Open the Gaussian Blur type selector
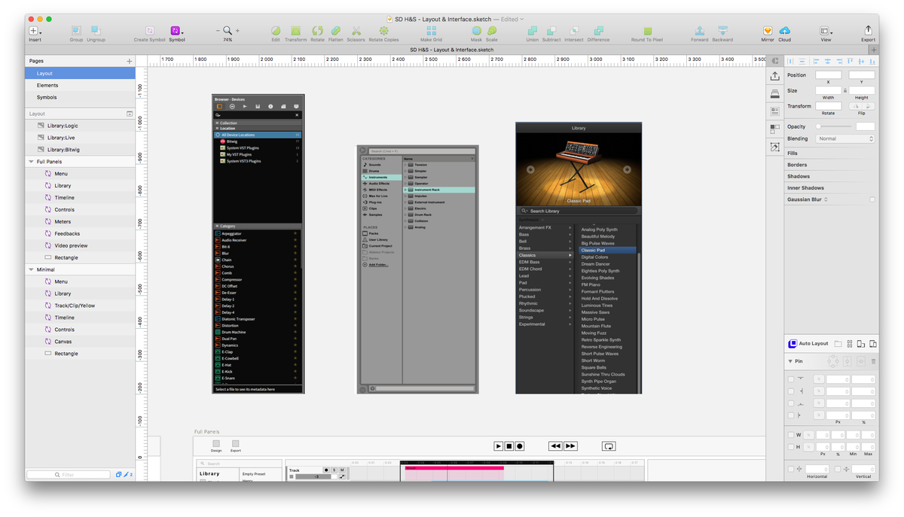This screenshot has height=517, width=904. click(x=826, y=199)
